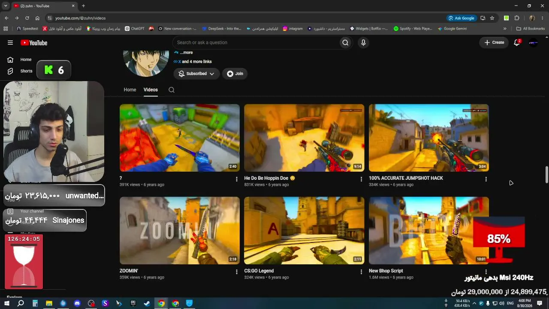This screenshot has width=549, height=309.
Task: Open the Windows taskbar search
Action: (21, 303)
